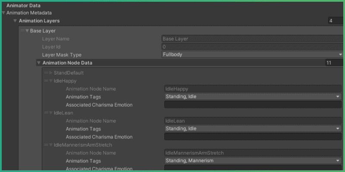Viewport: 345px width, 172px height.
Task: Open IdleLean Animation Tags dropdown
Action: click(253, 129)
